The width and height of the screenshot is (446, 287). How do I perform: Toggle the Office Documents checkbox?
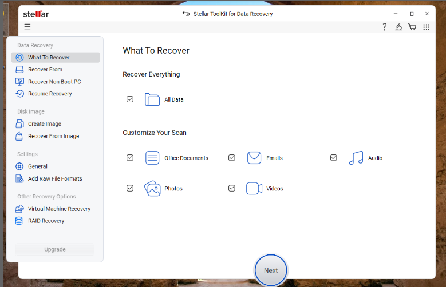130,157
